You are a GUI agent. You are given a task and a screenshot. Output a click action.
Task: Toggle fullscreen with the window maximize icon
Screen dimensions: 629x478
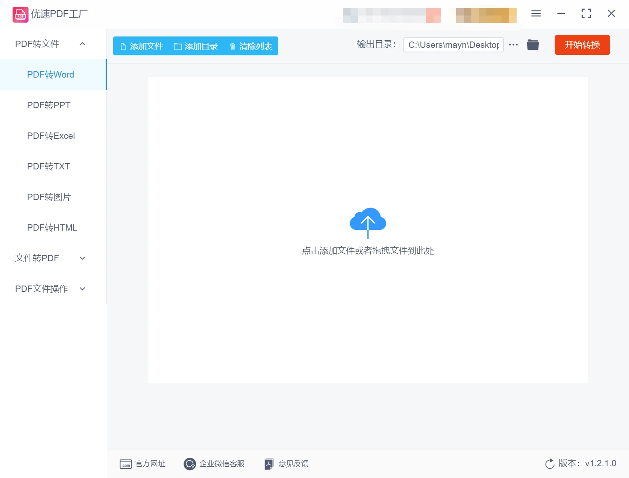586,14
